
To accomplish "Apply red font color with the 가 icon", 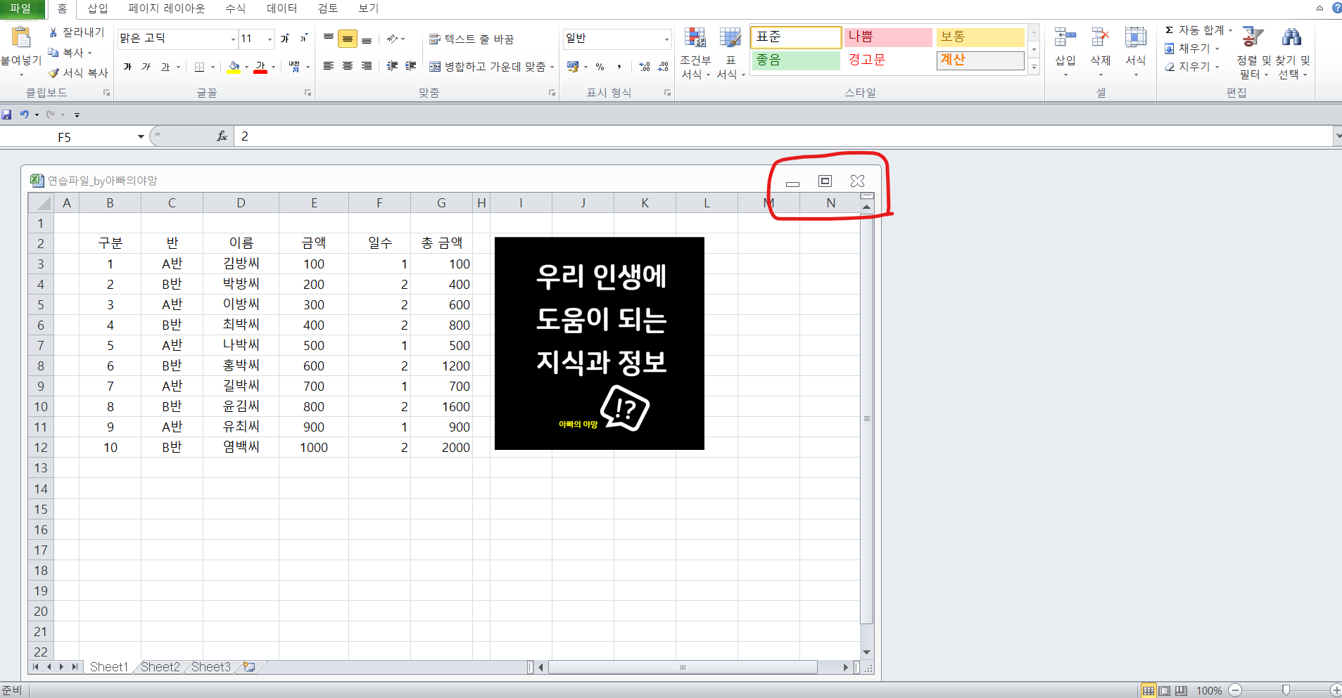I will pyautogui.click(x=260, y=67).
